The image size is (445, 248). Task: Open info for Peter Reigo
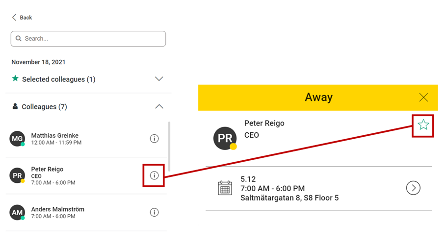pyautogui.click(x=154, y=175)
